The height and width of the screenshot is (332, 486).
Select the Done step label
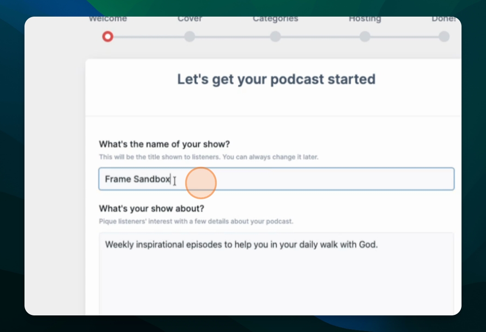tap(444, 19)
